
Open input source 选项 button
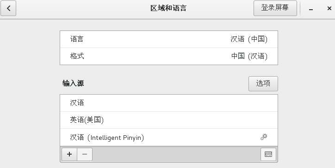pyautogui.click(x=263, y=84)
